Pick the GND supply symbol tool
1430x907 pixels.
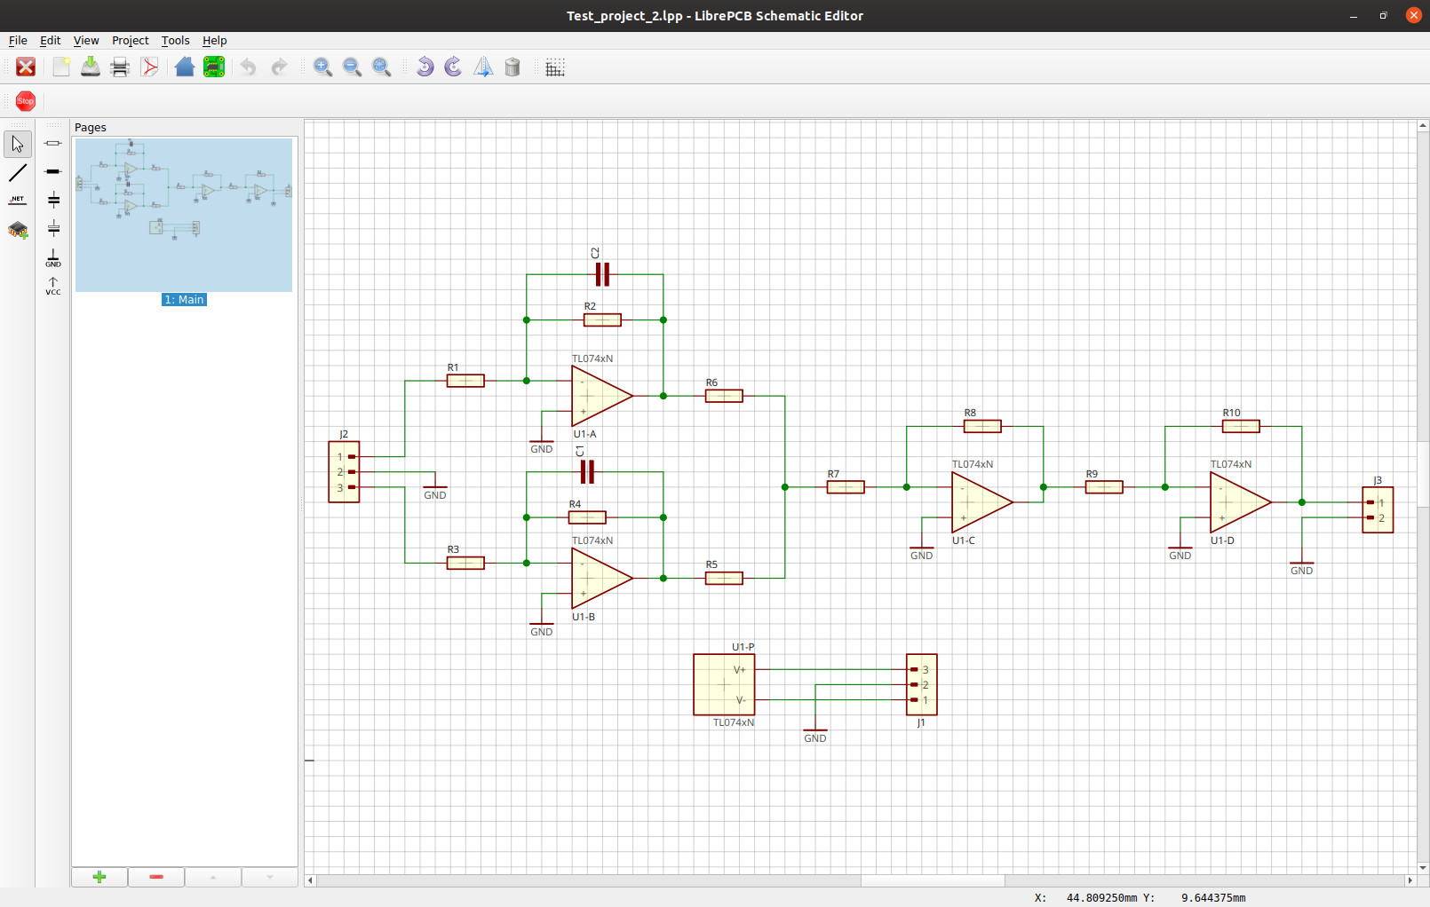(53, 257)
